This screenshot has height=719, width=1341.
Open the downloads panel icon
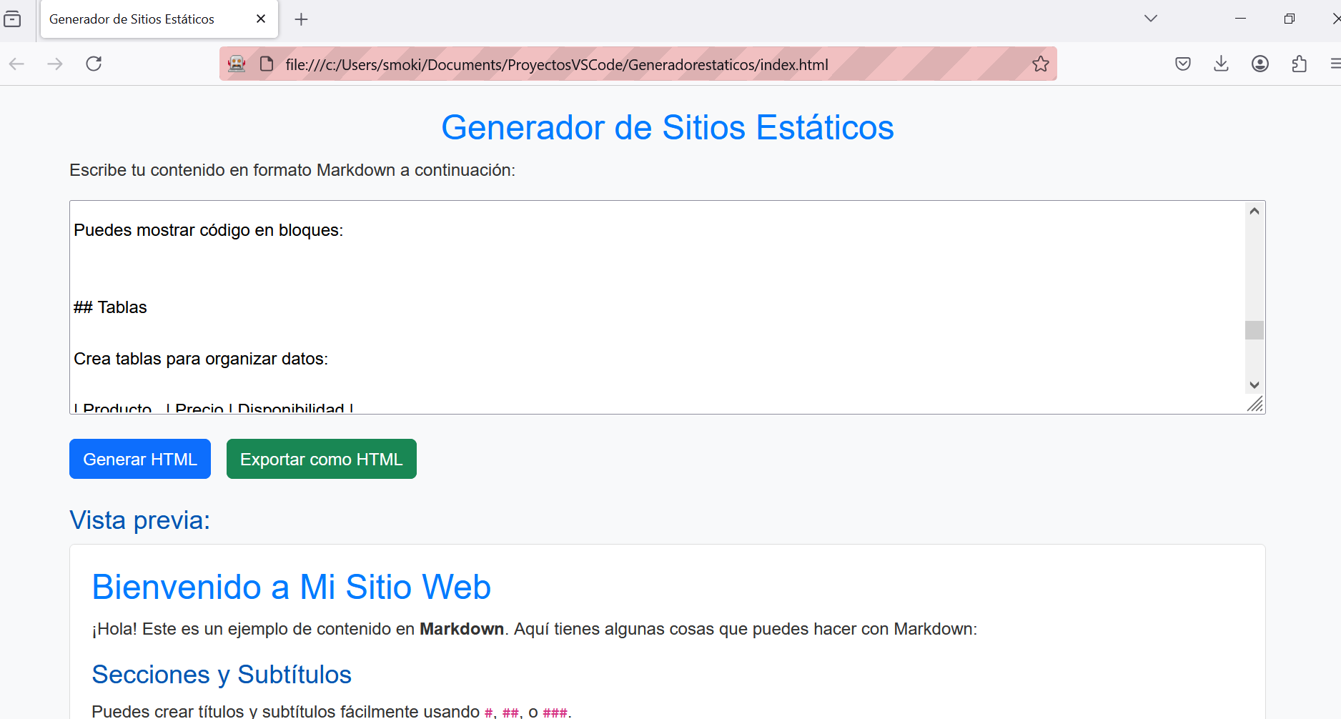tap(1221, 64)
